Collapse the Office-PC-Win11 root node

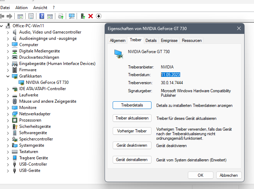(1, 26)
